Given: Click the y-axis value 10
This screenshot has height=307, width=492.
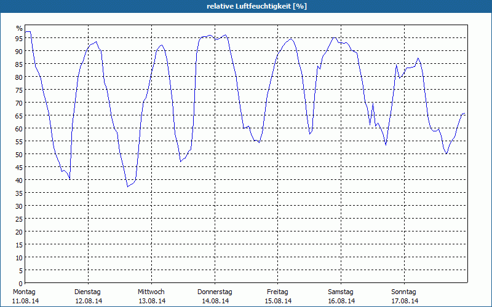Looking at the screenshot, I should (19, 257).
